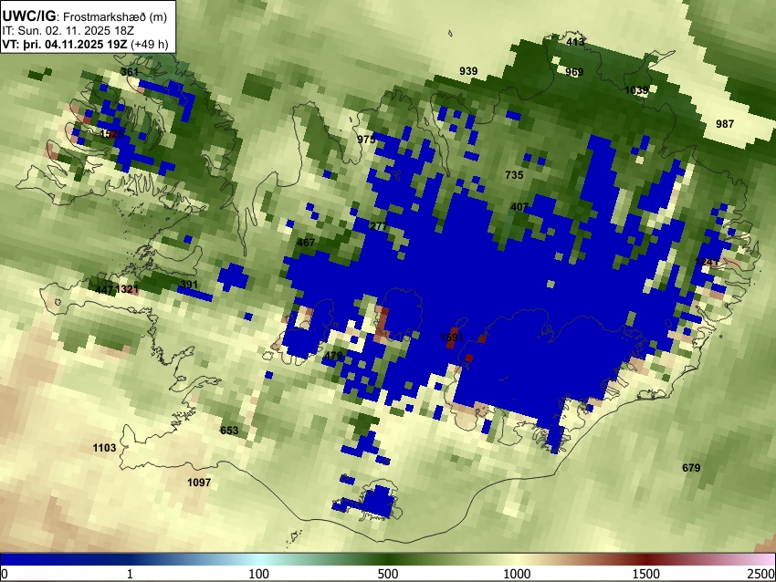Click the 969 value label on map

(x=574, y=72)
